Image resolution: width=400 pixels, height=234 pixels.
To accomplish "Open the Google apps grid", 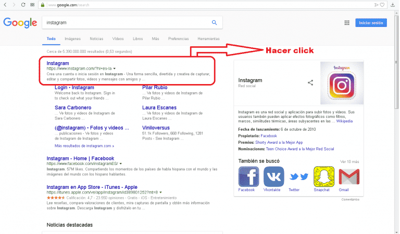I will 347,23.
